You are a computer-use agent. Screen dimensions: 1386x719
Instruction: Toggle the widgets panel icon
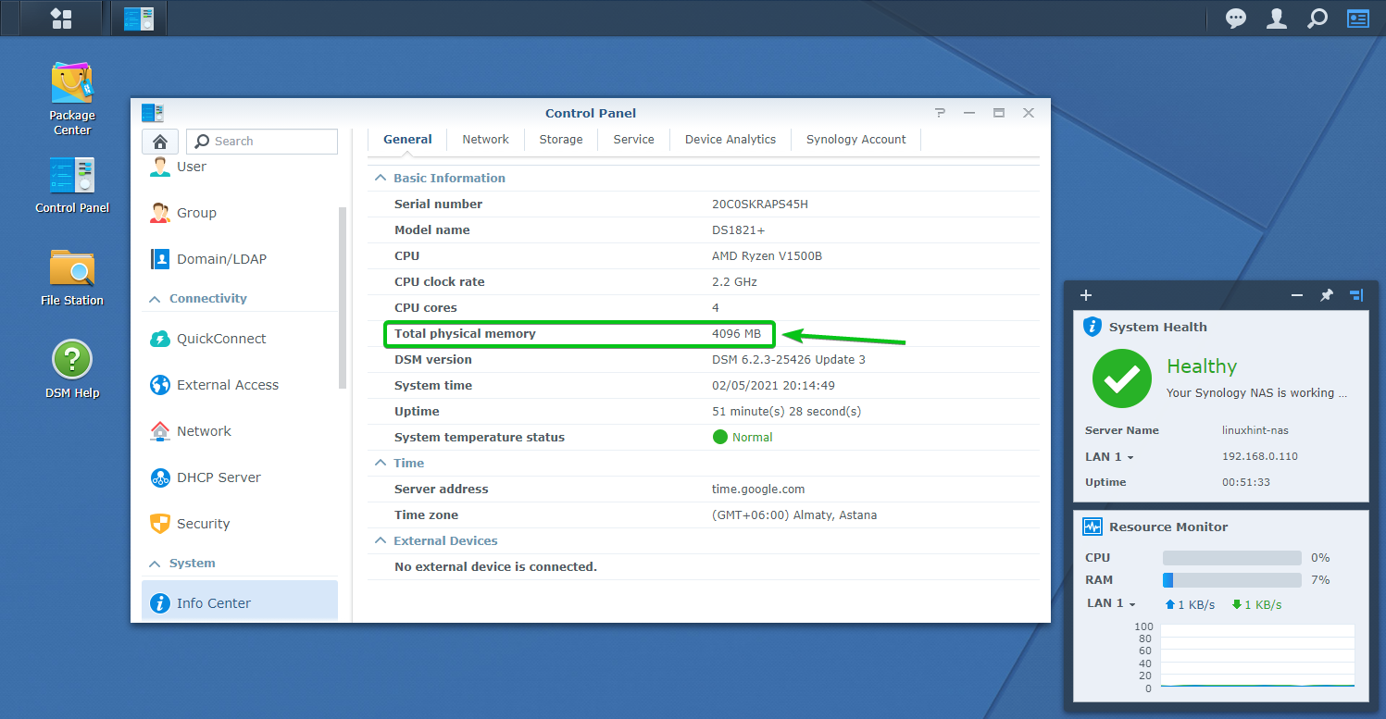tap(1357, 19)
